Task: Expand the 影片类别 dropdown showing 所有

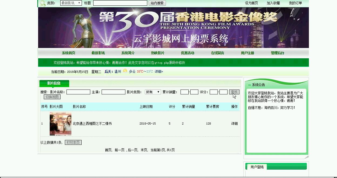Action: [153, 92]
